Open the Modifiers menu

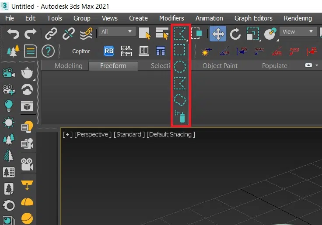click(x=171, y=18)
